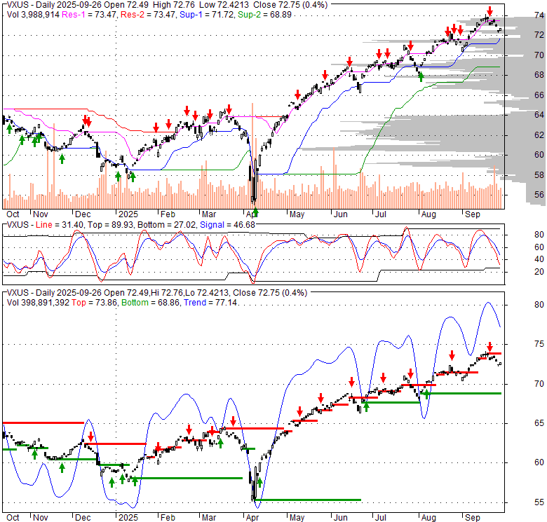The height and width of the screenshot is (522, 547).
Task: Select the Jul label under the top chart
Action: (x=381, y=214)
